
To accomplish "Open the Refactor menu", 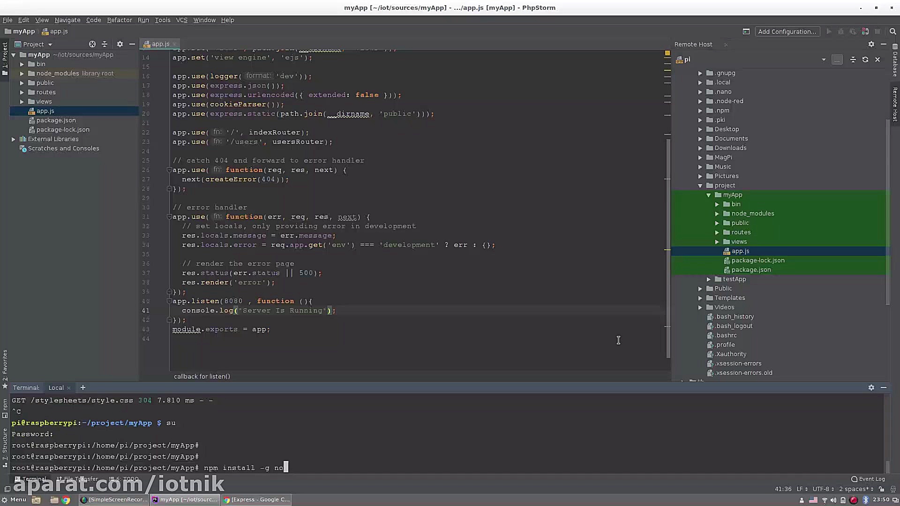I will 119,20.
